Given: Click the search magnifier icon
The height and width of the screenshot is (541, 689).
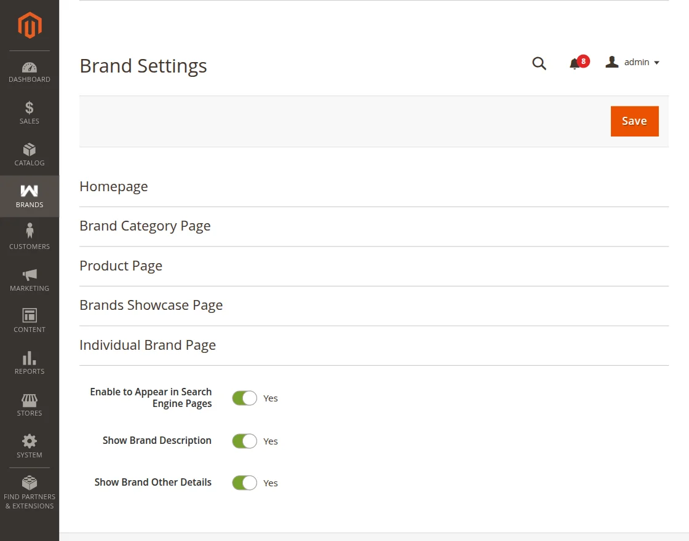Looking at the screenshot, I should [539, 64].
